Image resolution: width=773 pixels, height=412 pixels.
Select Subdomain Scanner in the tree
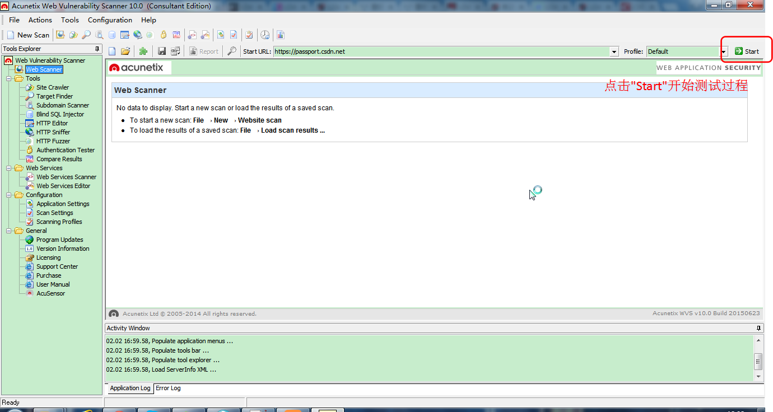tap(63, 105)
